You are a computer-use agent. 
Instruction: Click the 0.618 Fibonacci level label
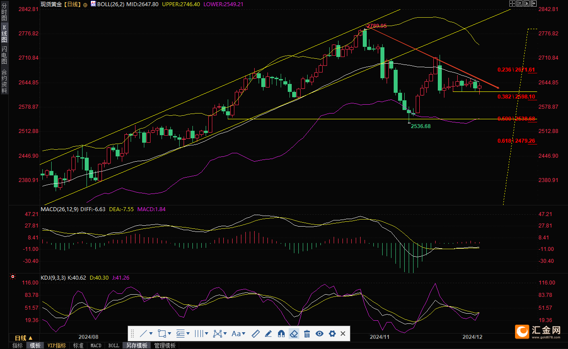[x=516, y=141]
